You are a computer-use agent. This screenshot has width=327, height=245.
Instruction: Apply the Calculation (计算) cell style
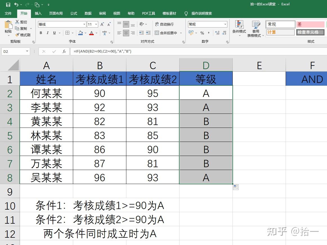tap(281, 32)
